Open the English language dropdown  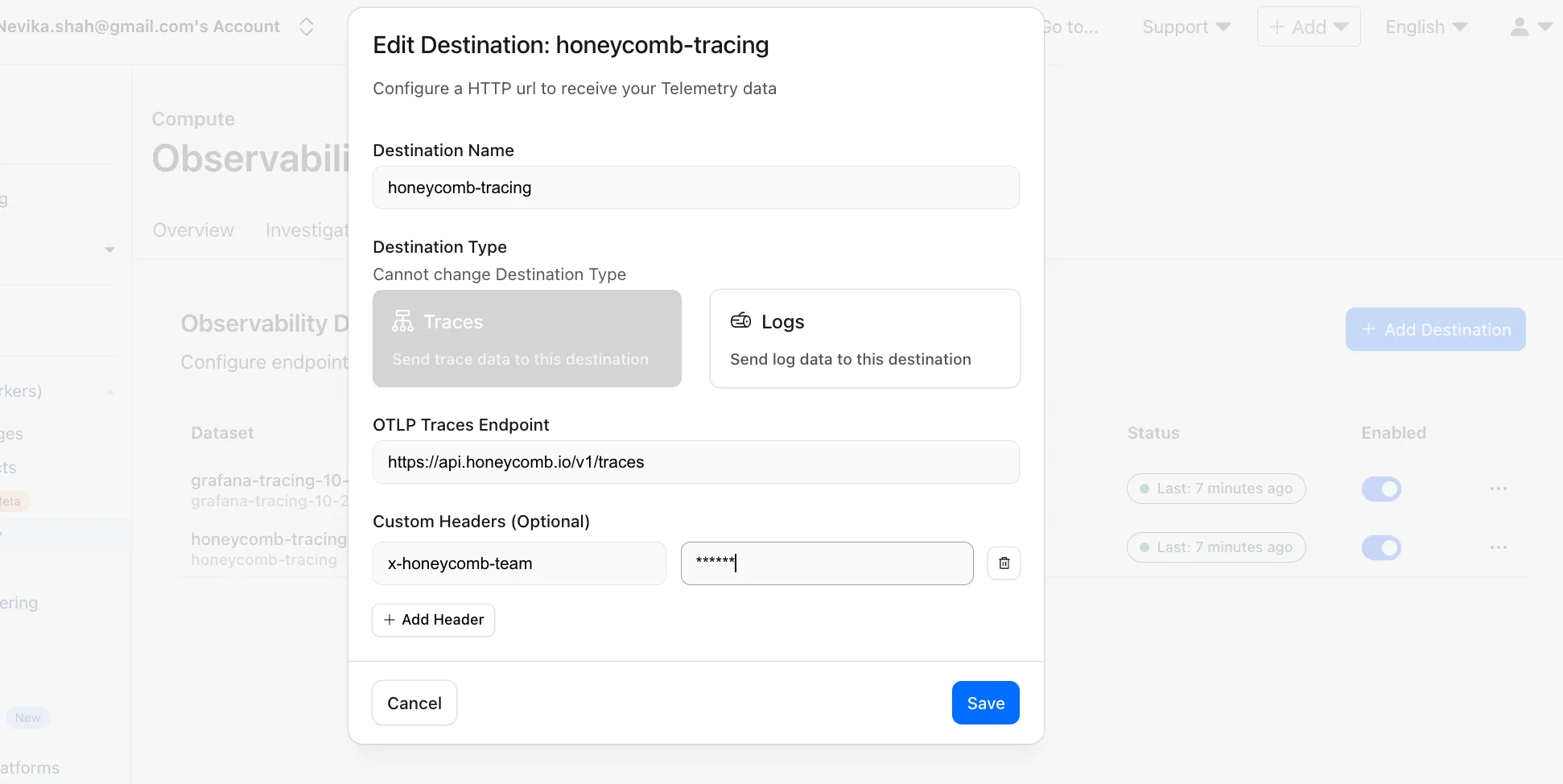[x=1425, y=27]
